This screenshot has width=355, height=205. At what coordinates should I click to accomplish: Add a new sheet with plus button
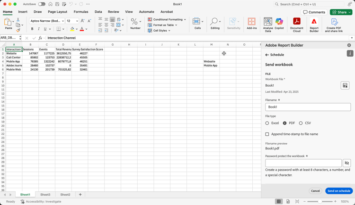pos(80,195)
